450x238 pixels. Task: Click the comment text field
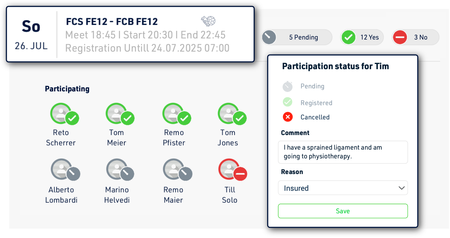click(343, 152)
